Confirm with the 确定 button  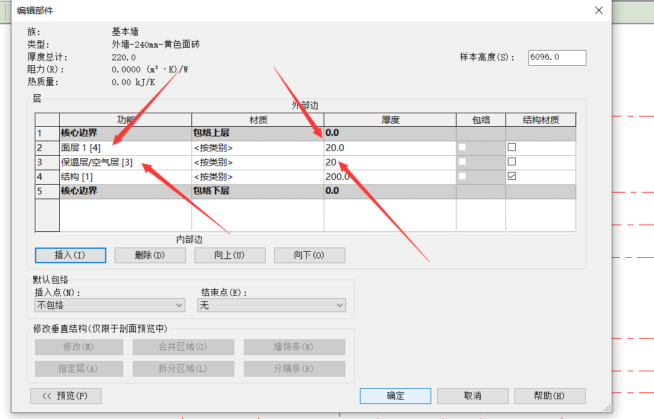[x=395, y=396]
